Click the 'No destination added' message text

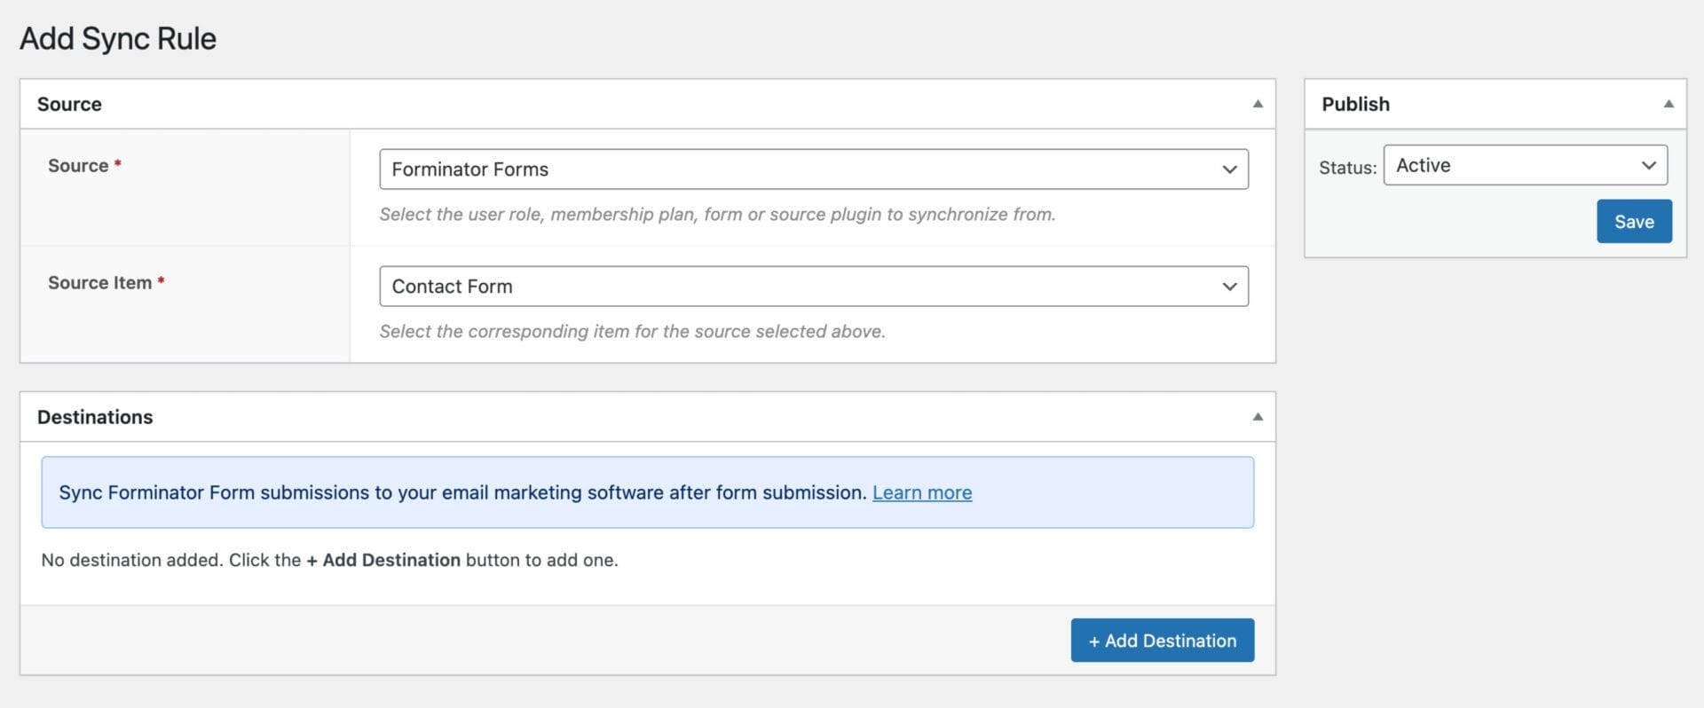click(x=329, y=560)
